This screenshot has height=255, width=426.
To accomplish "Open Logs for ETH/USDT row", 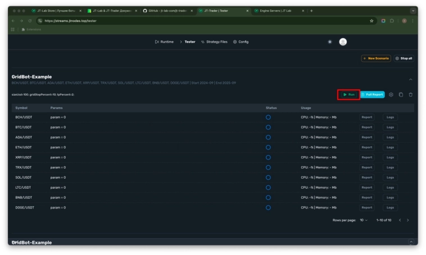I will coord(390,147).
